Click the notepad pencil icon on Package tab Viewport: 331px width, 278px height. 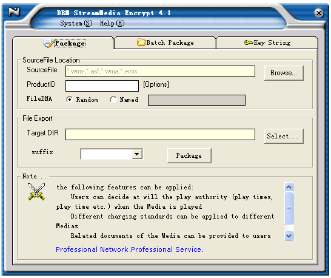(x=48, y=43)
